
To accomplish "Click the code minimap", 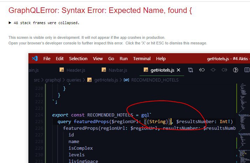I will tap(243, 122).
